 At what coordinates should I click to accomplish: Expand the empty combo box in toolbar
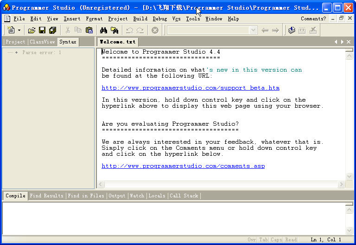tap(253, 31)
